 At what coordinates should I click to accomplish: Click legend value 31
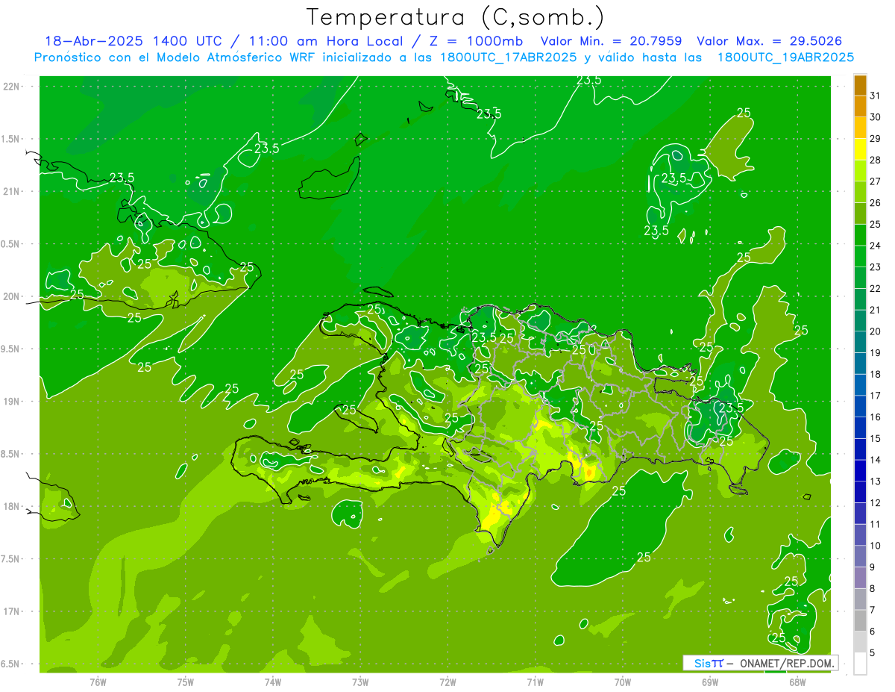point(876,95)
